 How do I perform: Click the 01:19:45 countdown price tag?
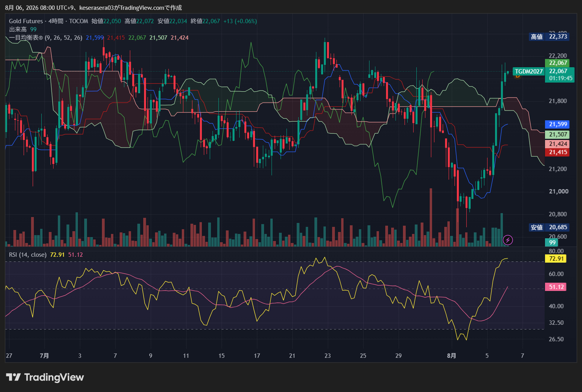pos(559,78)
